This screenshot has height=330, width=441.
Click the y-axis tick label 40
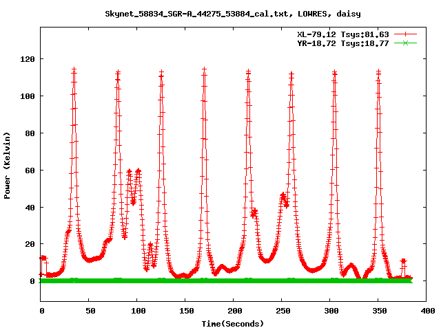(x=30, y=208)
